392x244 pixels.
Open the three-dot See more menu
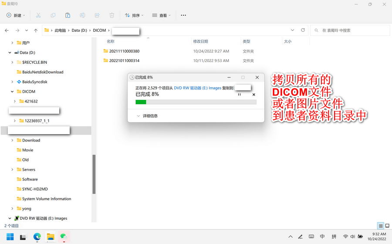point(183,15)
